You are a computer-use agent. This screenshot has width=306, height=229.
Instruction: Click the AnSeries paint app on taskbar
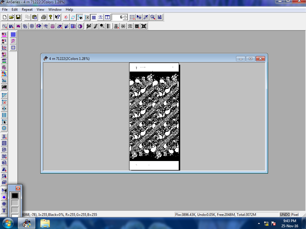[x=27, y=223]
